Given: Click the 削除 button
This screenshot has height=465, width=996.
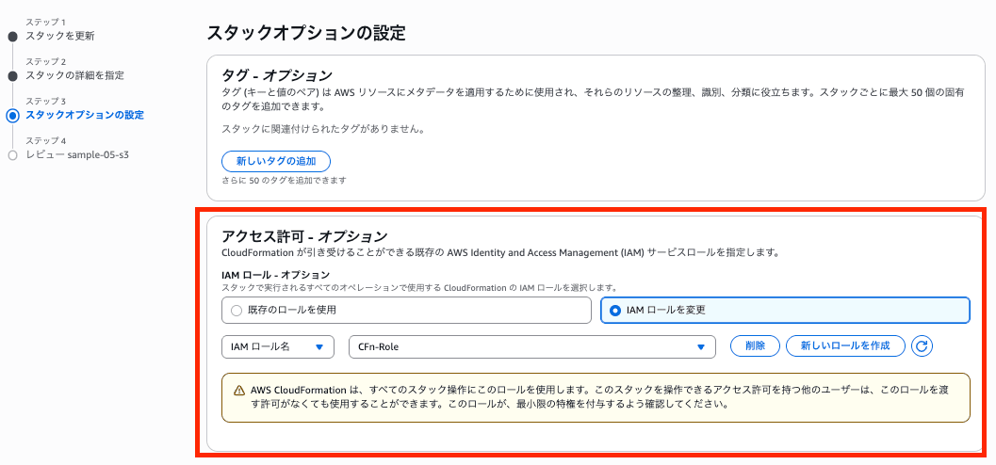Looking at the screenshot, I should [756, 346].
